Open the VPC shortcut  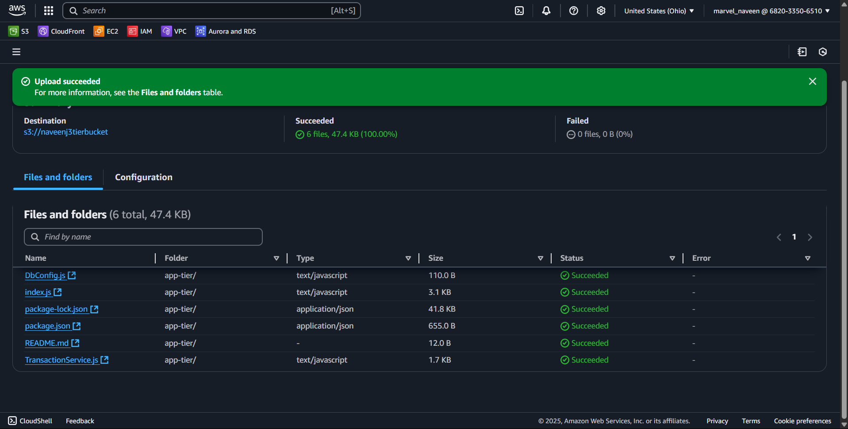tap(174, 31)
